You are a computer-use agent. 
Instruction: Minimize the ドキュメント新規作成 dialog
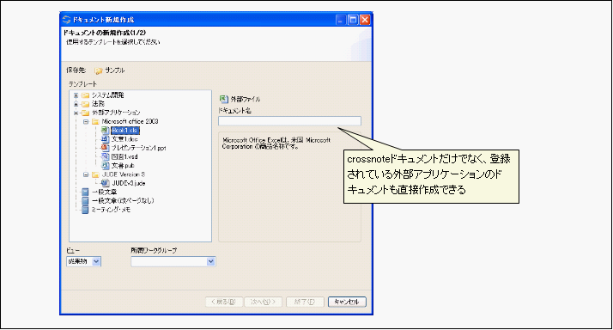(341, 20)
